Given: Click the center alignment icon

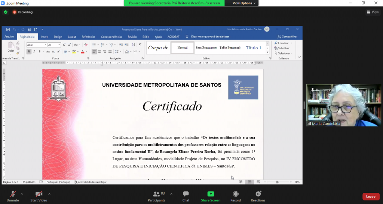Looking at the screenshot, I should [99, 52].
